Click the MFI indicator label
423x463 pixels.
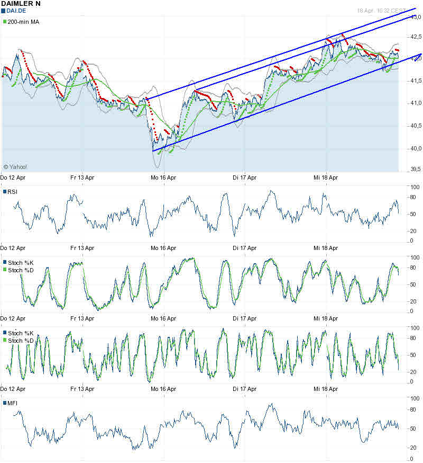[x=12, y=403]
